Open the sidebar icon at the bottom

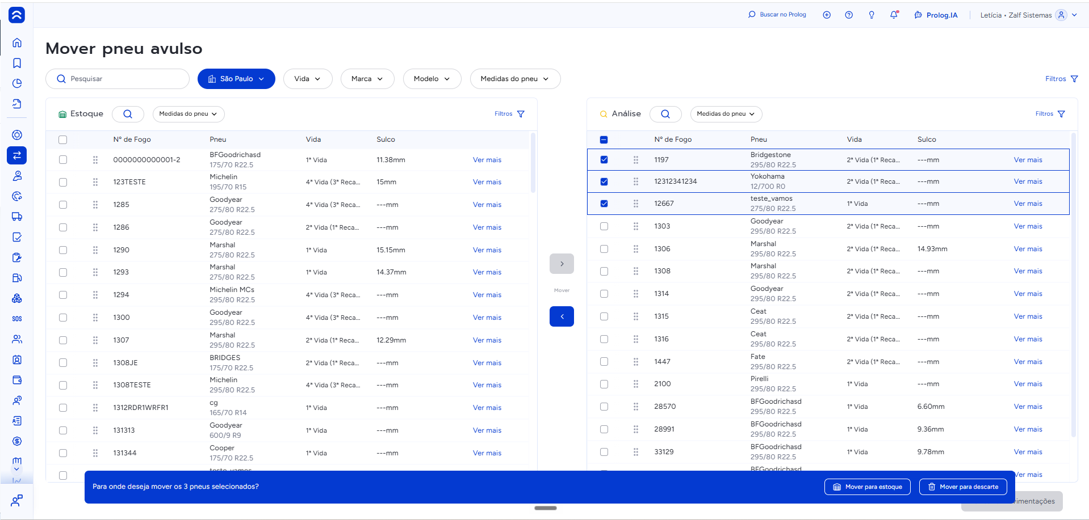(x=17, y=501)
